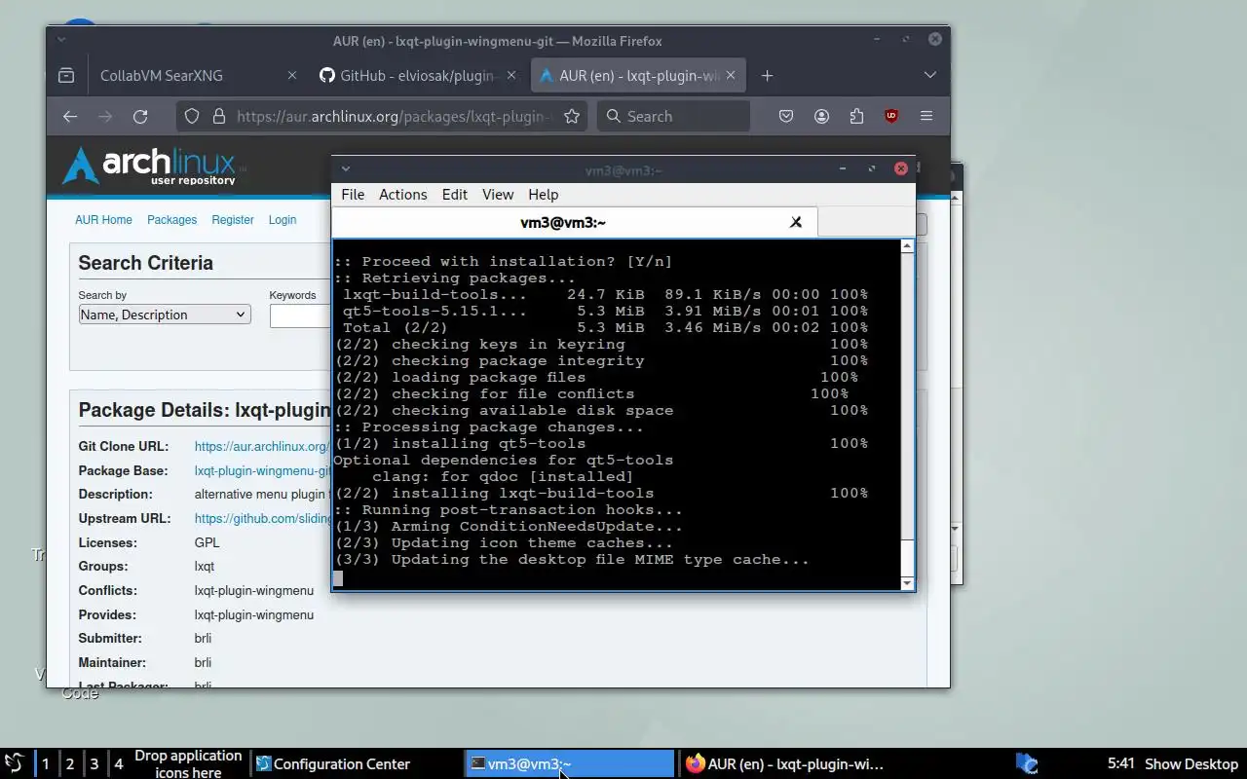Open Firefox account icon
Image resolution: width=1247 pixels, height=779 pixels.
coord(821,116)
